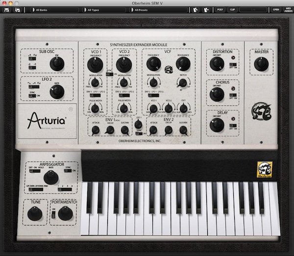Click the Arturia logo panel
The image size is (294, 256).
click(x=47, y=121)
